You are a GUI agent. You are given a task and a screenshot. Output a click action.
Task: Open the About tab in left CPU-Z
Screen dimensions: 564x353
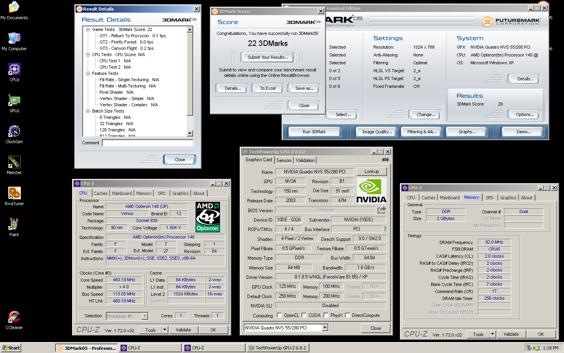[199, 193]
